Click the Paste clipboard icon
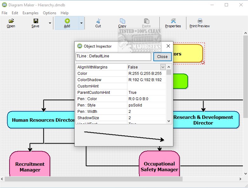Image resolution: width=248 pixels, height=188 pixels. pos(146,21)
